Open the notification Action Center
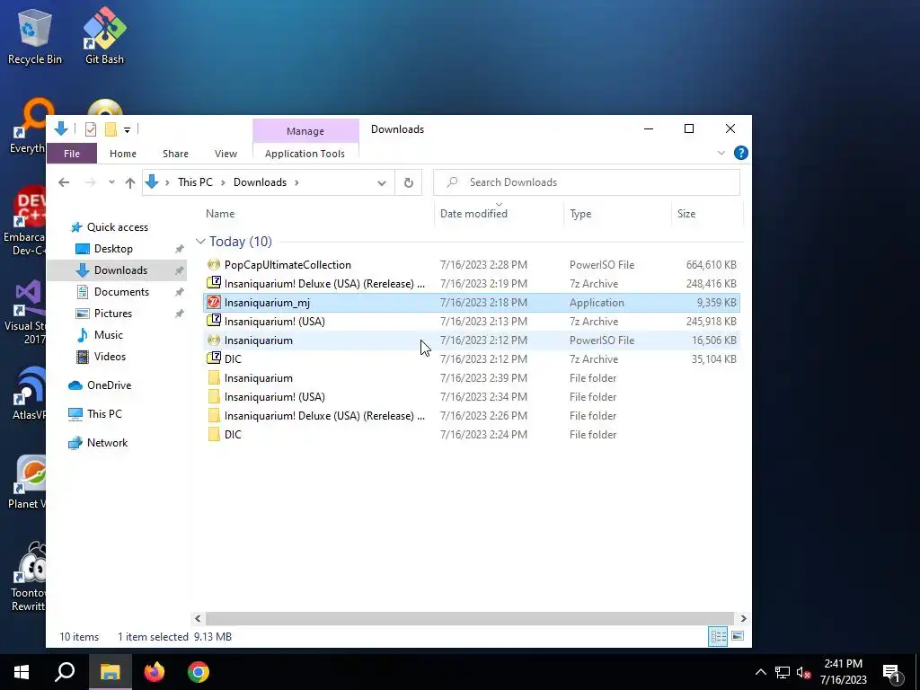 click(x=892, y=674)
